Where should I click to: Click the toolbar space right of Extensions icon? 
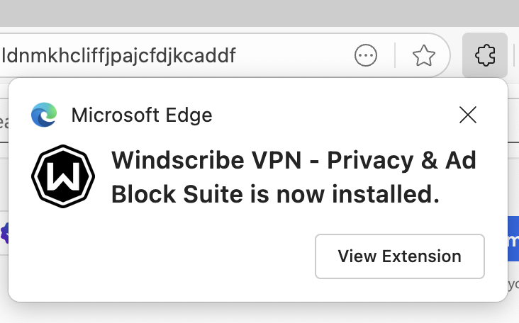pos(513,55)
